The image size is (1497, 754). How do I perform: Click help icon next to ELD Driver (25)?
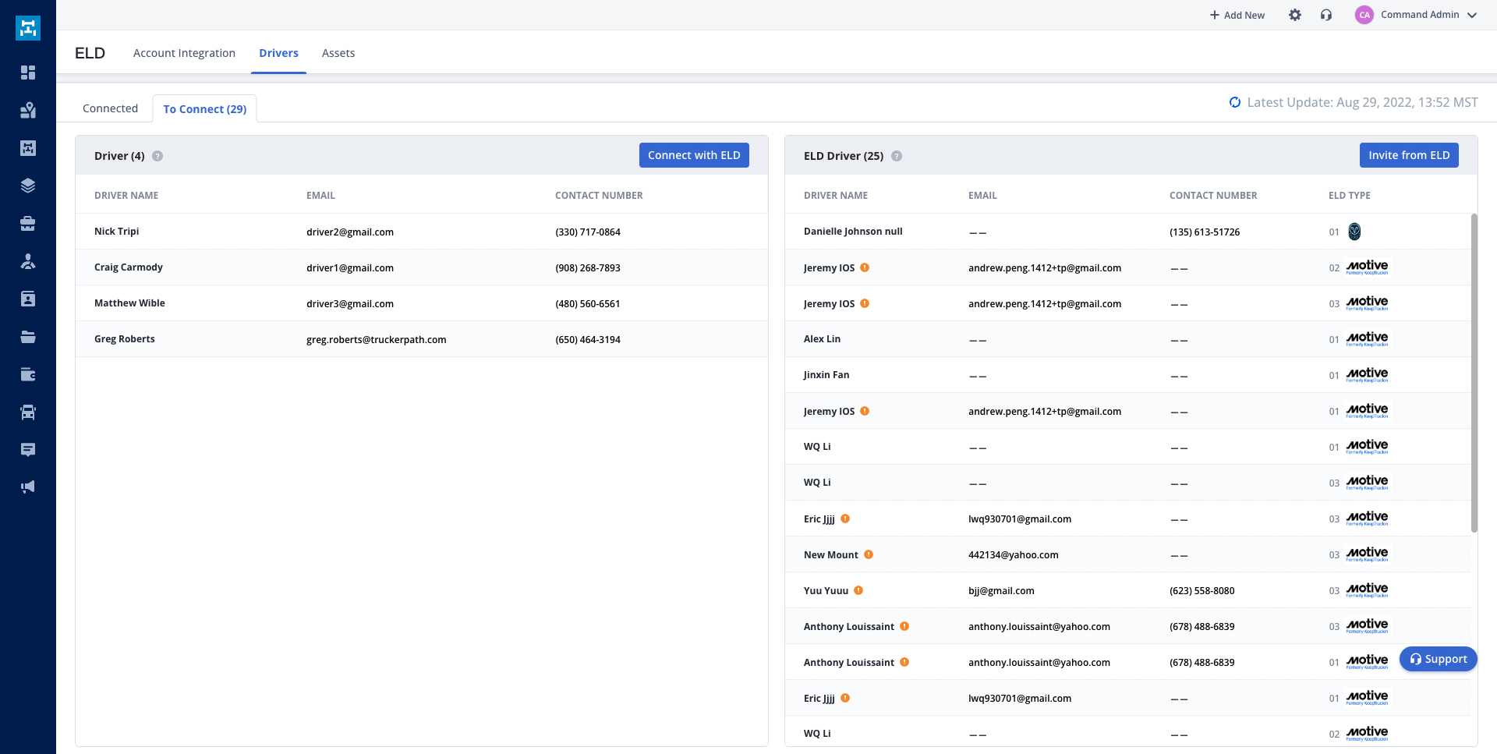[897, 156]
